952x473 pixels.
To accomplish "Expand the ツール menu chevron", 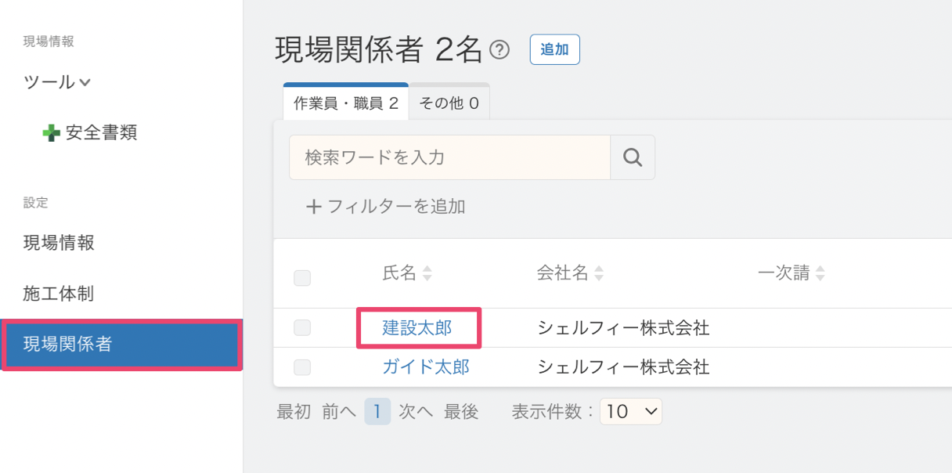I will pos(85,82).
